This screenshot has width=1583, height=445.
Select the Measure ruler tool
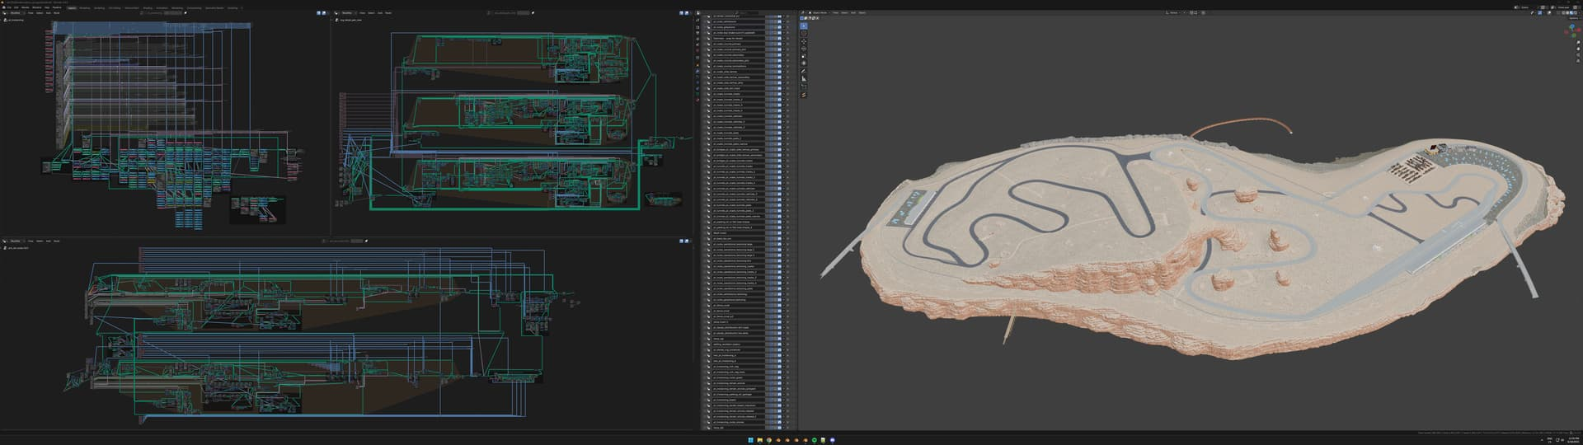[x=803, y=78]
